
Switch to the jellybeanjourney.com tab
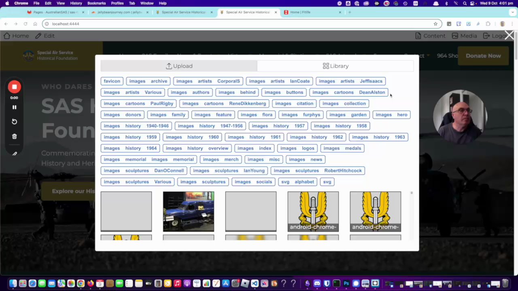click(x=120, y=12)
